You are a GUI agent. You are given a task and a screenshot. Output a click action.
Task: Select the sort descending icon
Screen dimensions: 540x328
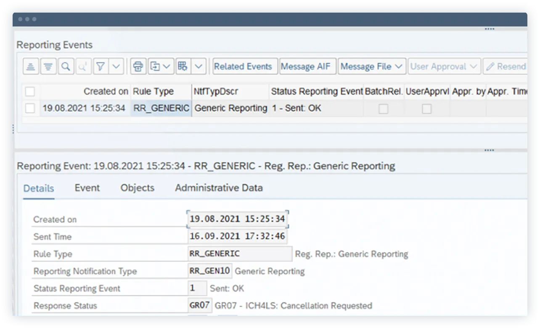click(48, 66)
